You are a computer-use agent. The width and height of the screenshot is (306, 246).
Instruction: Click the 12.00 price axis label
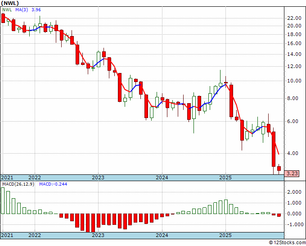[294, 66]
